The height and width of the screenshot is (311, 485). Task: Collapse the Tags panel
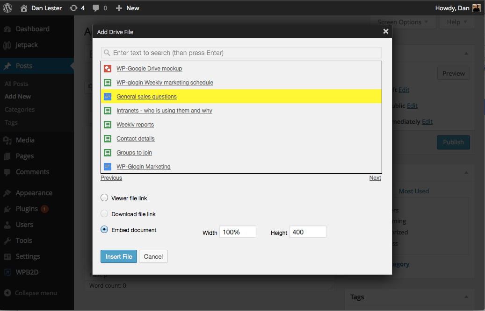pyautogui.click(x=466, y=297)
